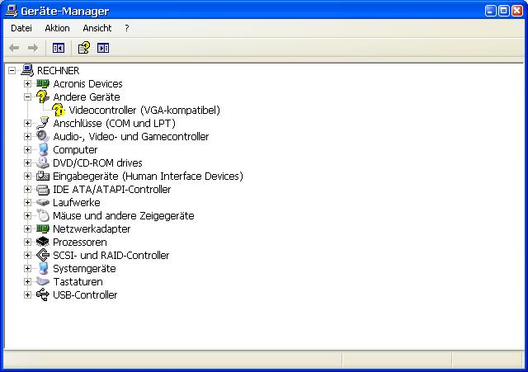Click the Systemgeräte icon

coord(43,268)
